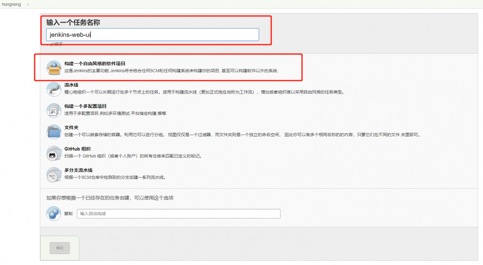The width and height of the screenshot is (483, 265).
Task: Focus the 输入自动完成 copy-from field
Action: coord(179,214)
